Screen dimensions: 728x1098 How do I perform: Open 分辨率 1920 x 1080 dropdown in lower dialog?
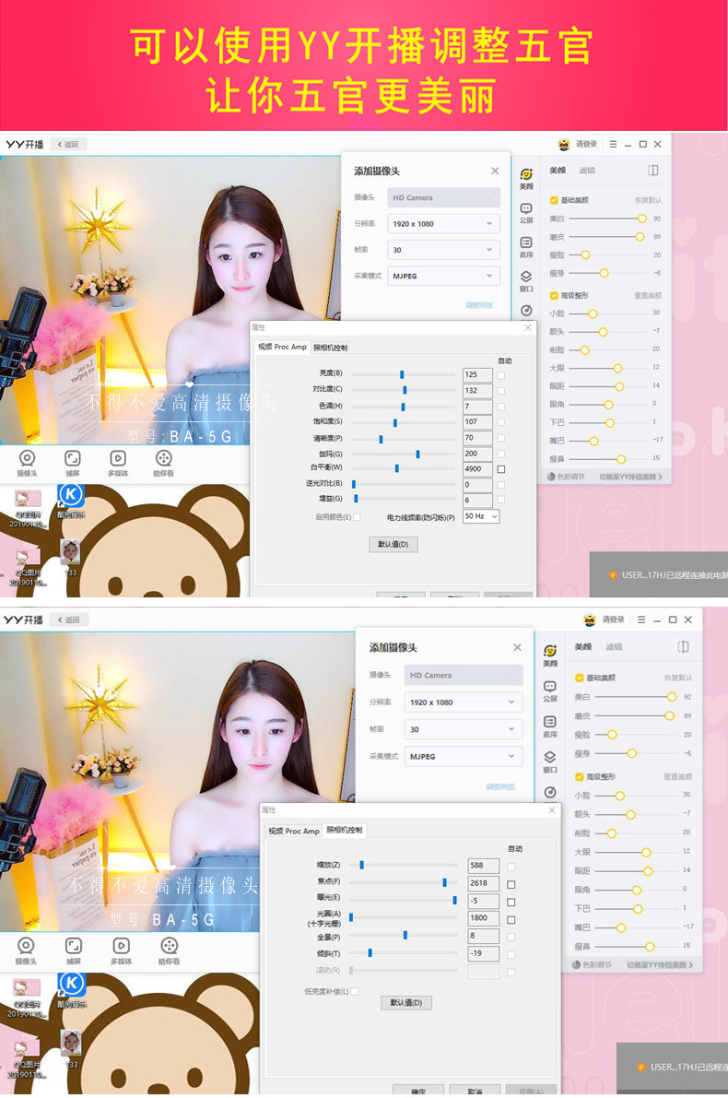pyautogui.click(x=464, y=702)
